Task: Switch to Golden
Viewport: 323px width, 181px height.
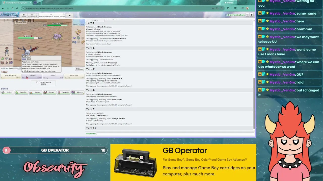Action: [x=49, y=92]
